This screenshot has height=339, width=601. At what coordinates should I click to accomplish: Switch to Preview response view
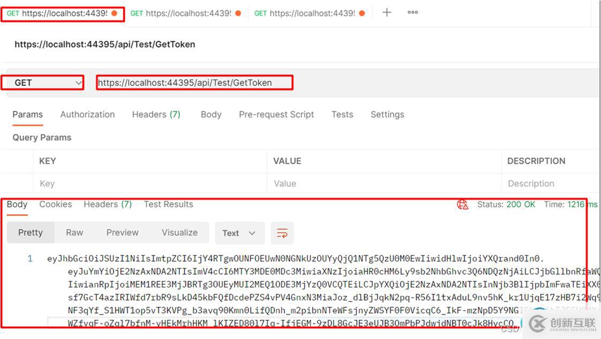[122, 232]
